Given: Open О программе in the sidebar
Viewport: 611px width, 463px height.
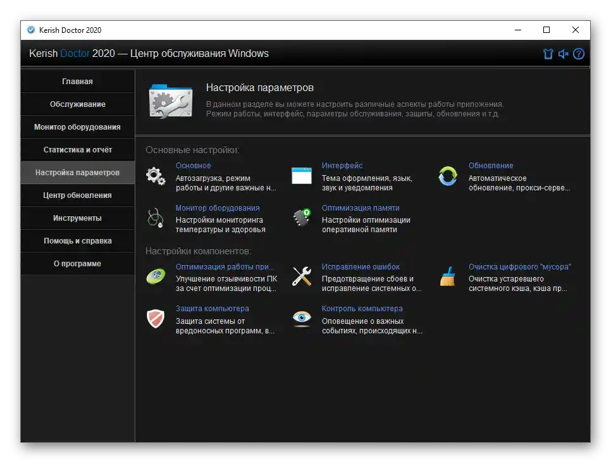Looking at the screenshot, I should coord(78,264).
